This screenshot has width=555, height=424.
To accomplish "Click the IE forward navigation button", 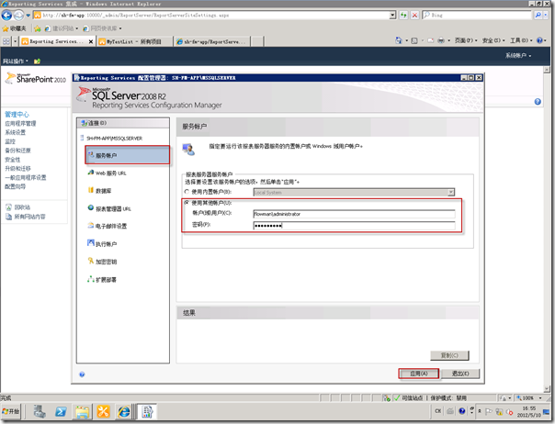I will click(x=18, y=16).
